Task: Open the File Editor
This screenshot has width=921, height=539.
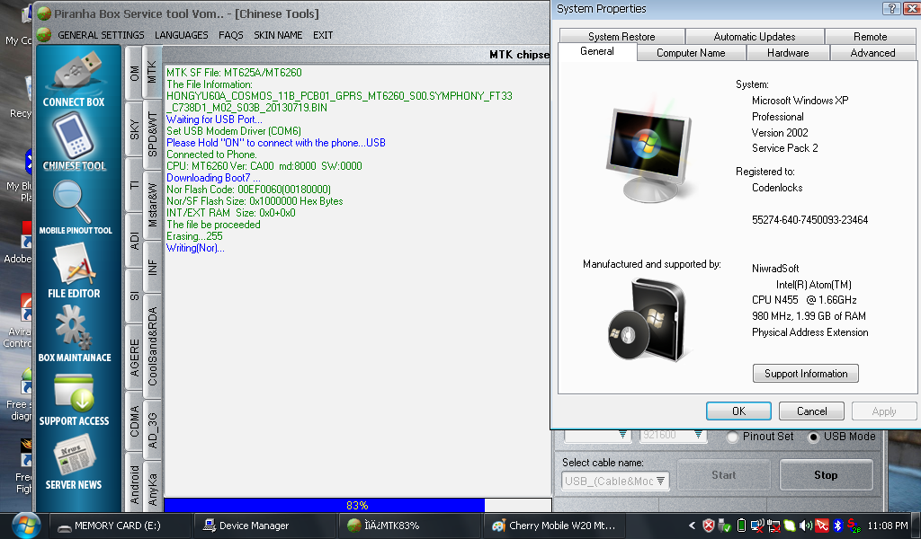Action: (74, 266)
